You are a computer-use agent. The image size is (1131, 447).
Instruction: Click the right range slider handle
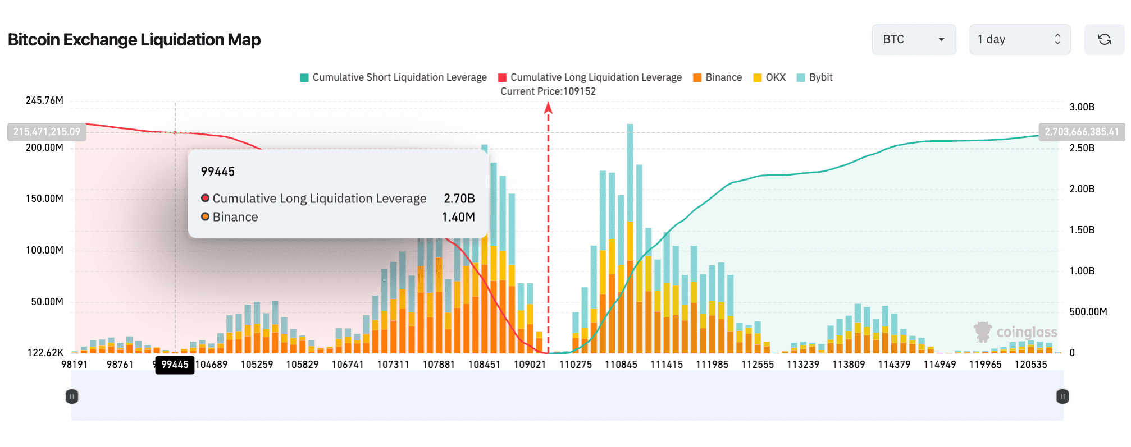pyautogui.click(x=1062, y=397)
